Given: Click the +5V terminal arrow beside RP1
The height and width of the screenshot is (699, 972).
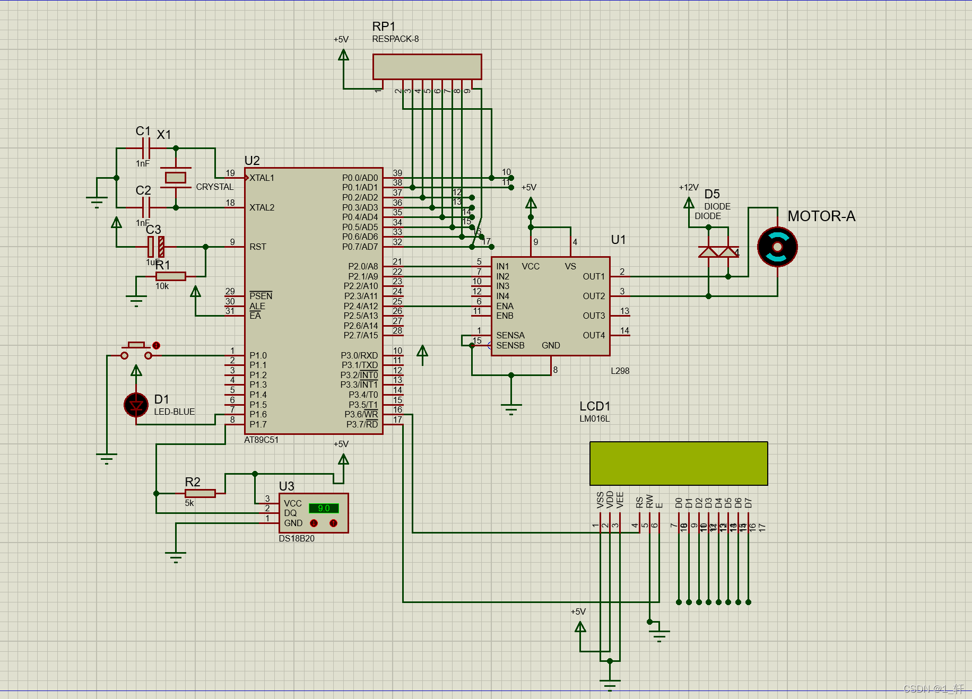Looking at the screenshot, I should tap(343, 55).
